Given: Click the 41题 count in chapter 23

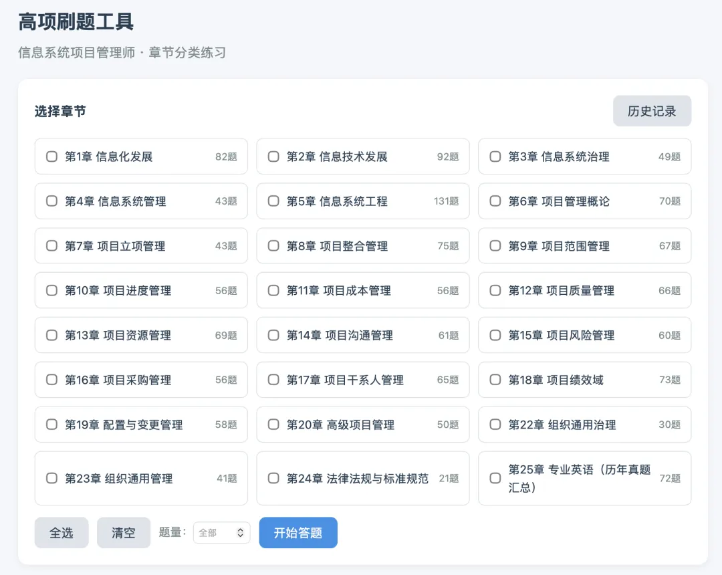Looking at the screenshot, I should [x=227, y=478].
